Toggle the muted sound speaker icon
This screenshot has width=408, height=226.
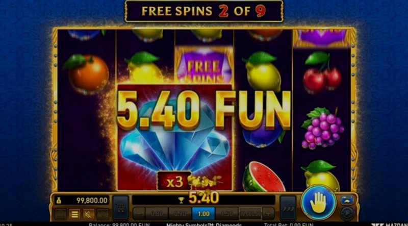88,214
